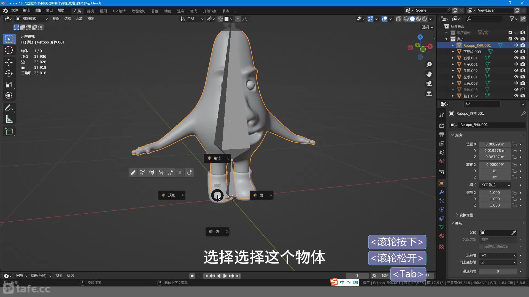Image resolution: width=529 pixels, height=297 pixels.
Task: Open Object Data properties green triangle tab
Action: (x=442, y=227)
